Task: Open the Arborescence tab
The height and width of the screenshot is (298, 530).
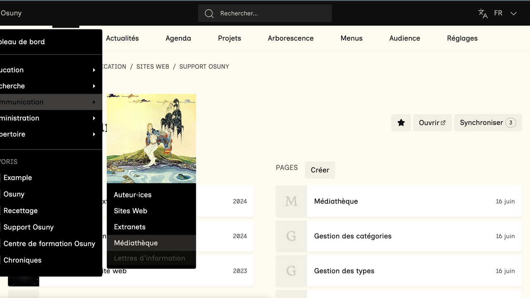Action: tap(290, 38)
